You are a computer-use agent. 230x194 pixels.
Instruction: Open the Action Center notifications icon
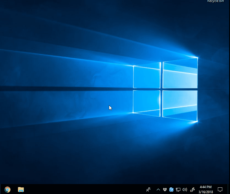coord(220,190)
